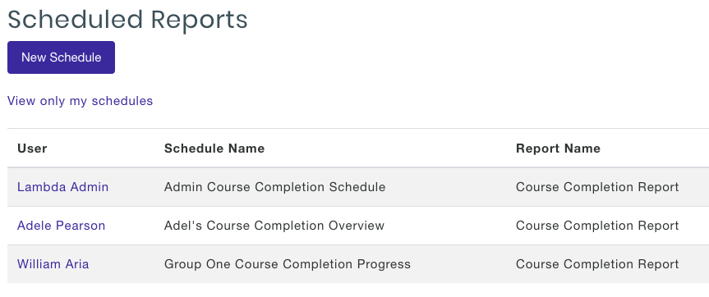
Task: Click Course Completion Report in Lambda Admin's row
Action: point(597,187)
